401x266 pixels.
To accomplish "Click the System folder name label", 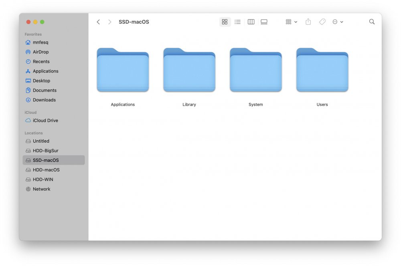I will click(x=256, y=105).
